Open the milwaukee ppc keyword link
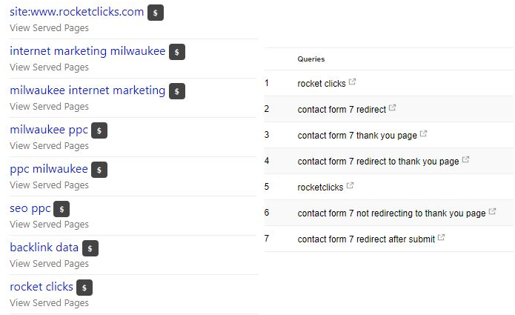The width and height of the screenshot is (515, 315). 49,130
